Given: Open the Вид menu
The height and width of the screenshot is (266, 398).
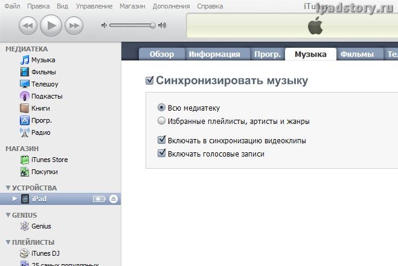Looking at the screenshot, I should 62,6.
